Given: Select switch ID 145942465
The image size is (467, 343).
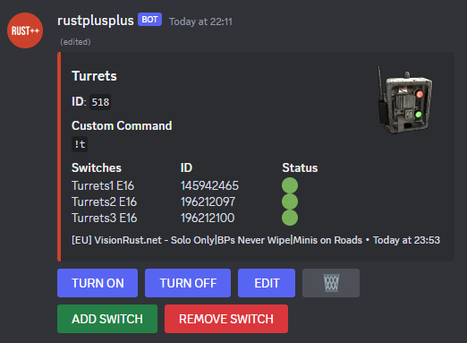Looking at the screenshot, I should click(209, 185).
